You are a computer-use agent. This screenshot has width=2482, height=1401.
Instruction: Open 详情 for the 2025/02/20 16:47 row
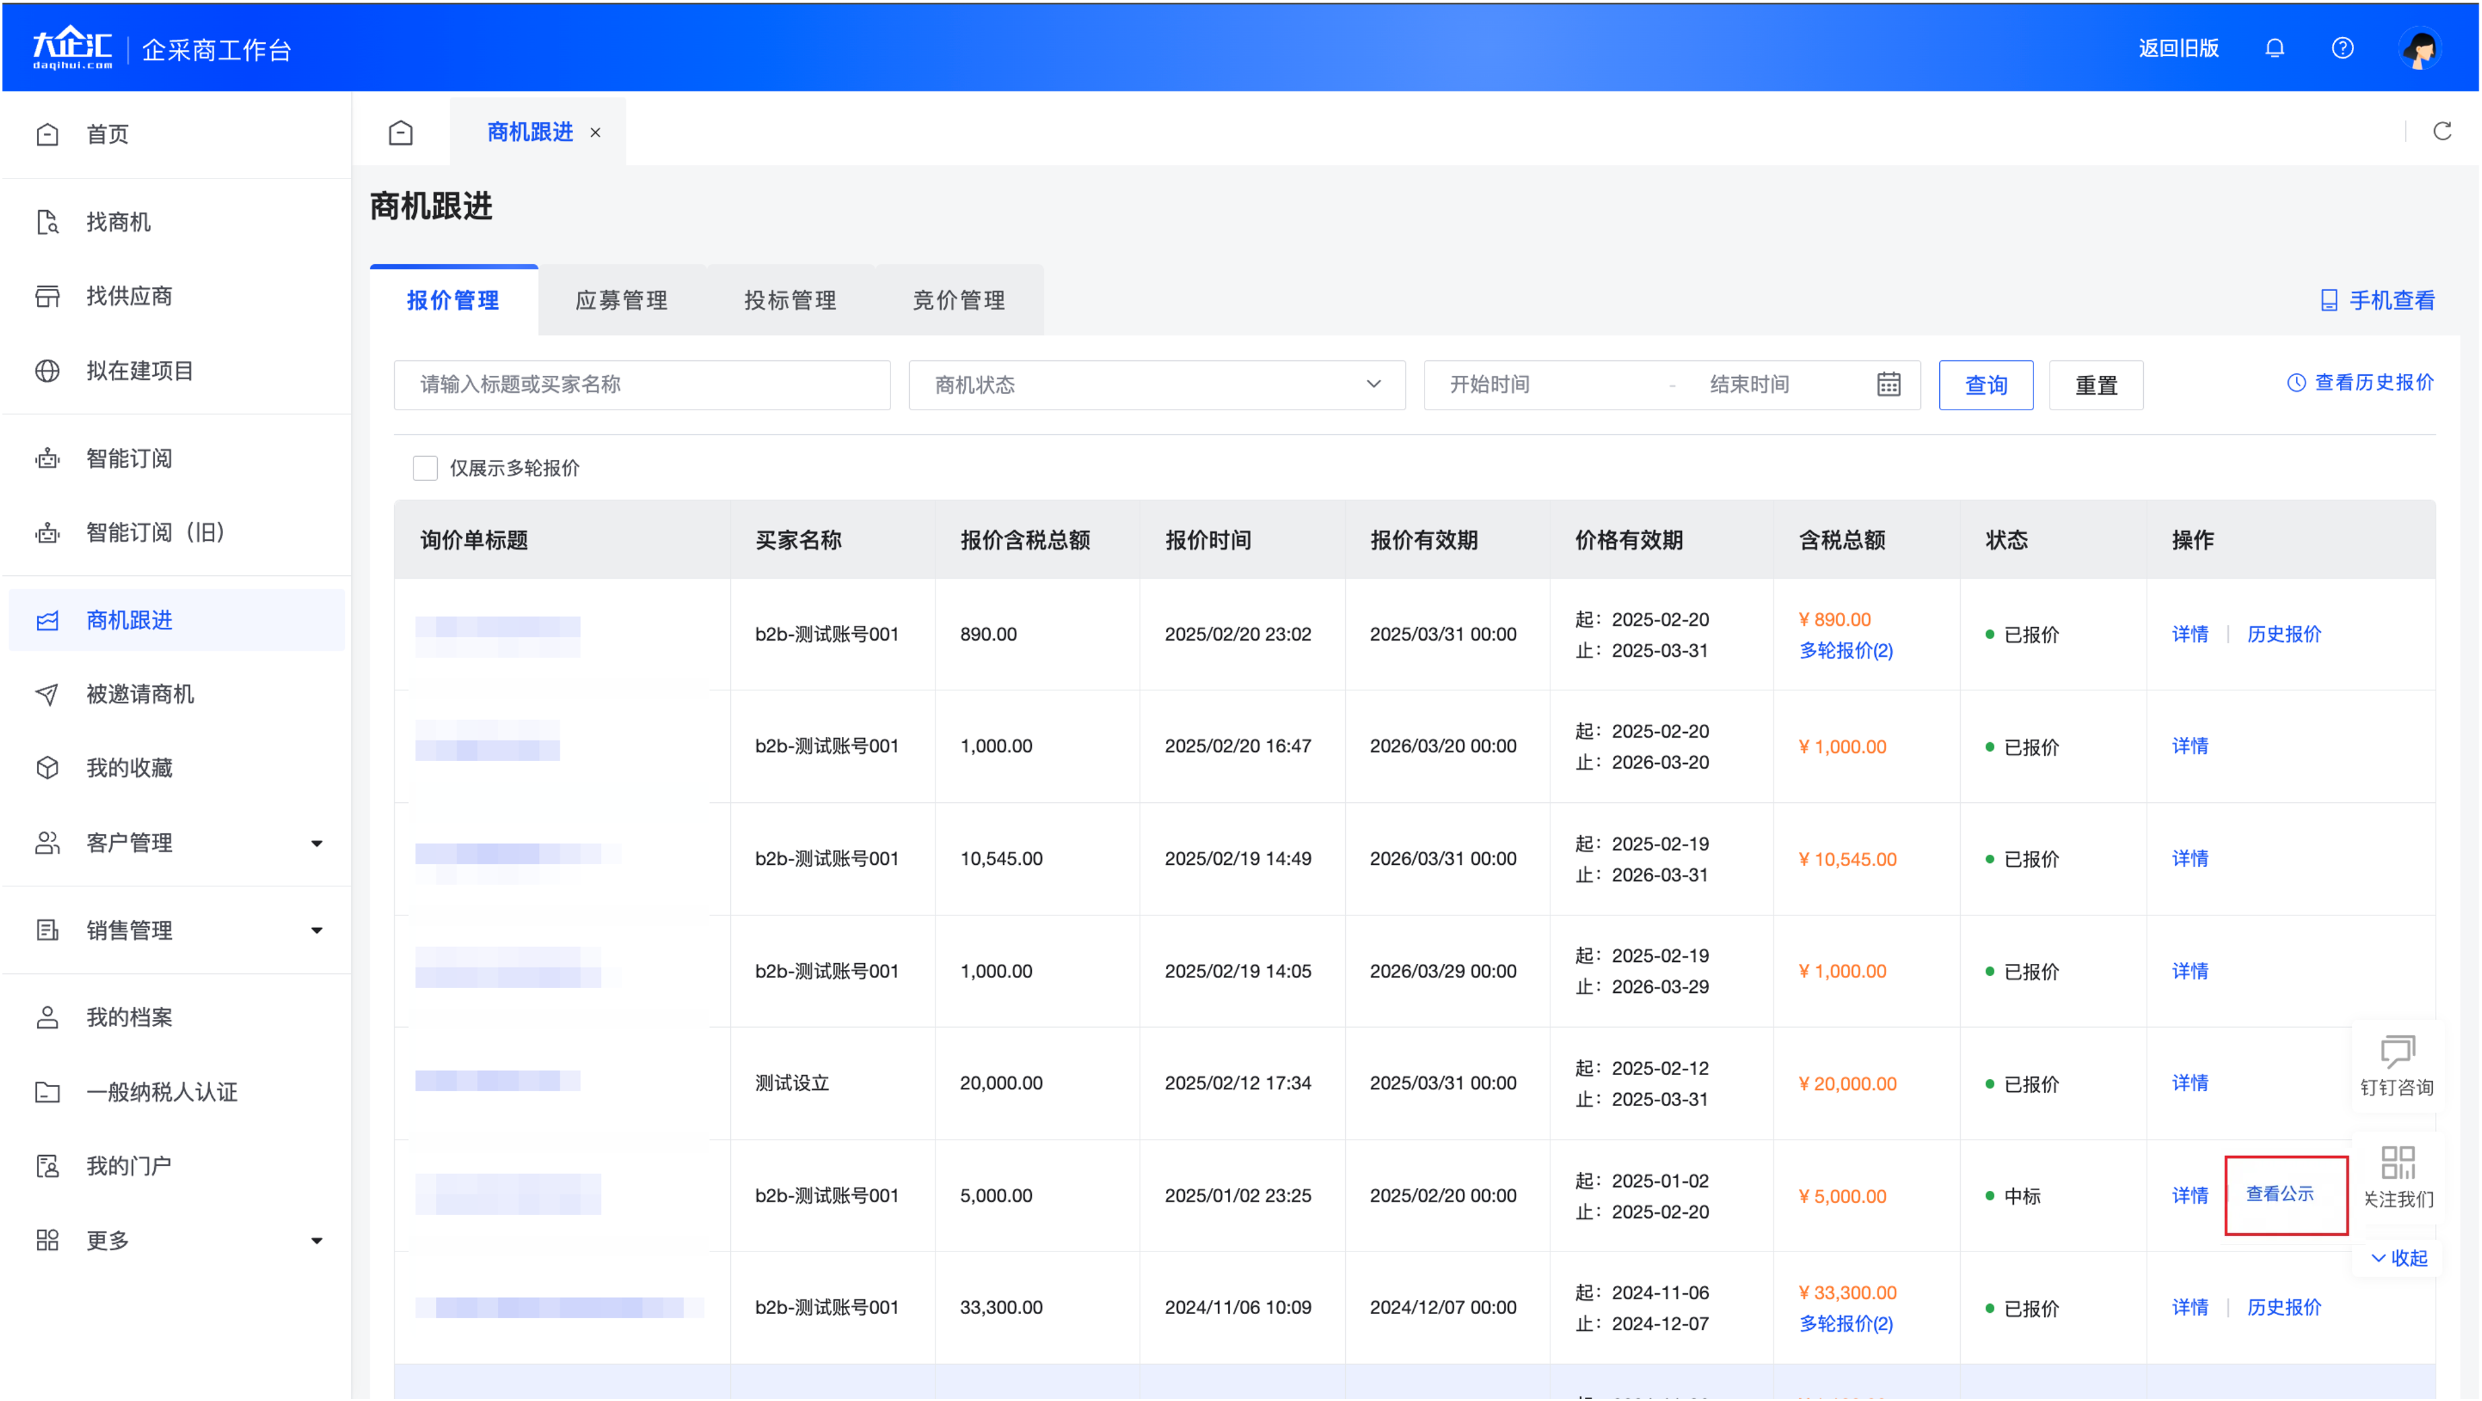click(x=2189, y=746)
